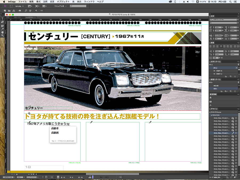Click the volume icon in the menu bar
The height and width of the screenshot is (180, 240).
(x=188, y=2)
